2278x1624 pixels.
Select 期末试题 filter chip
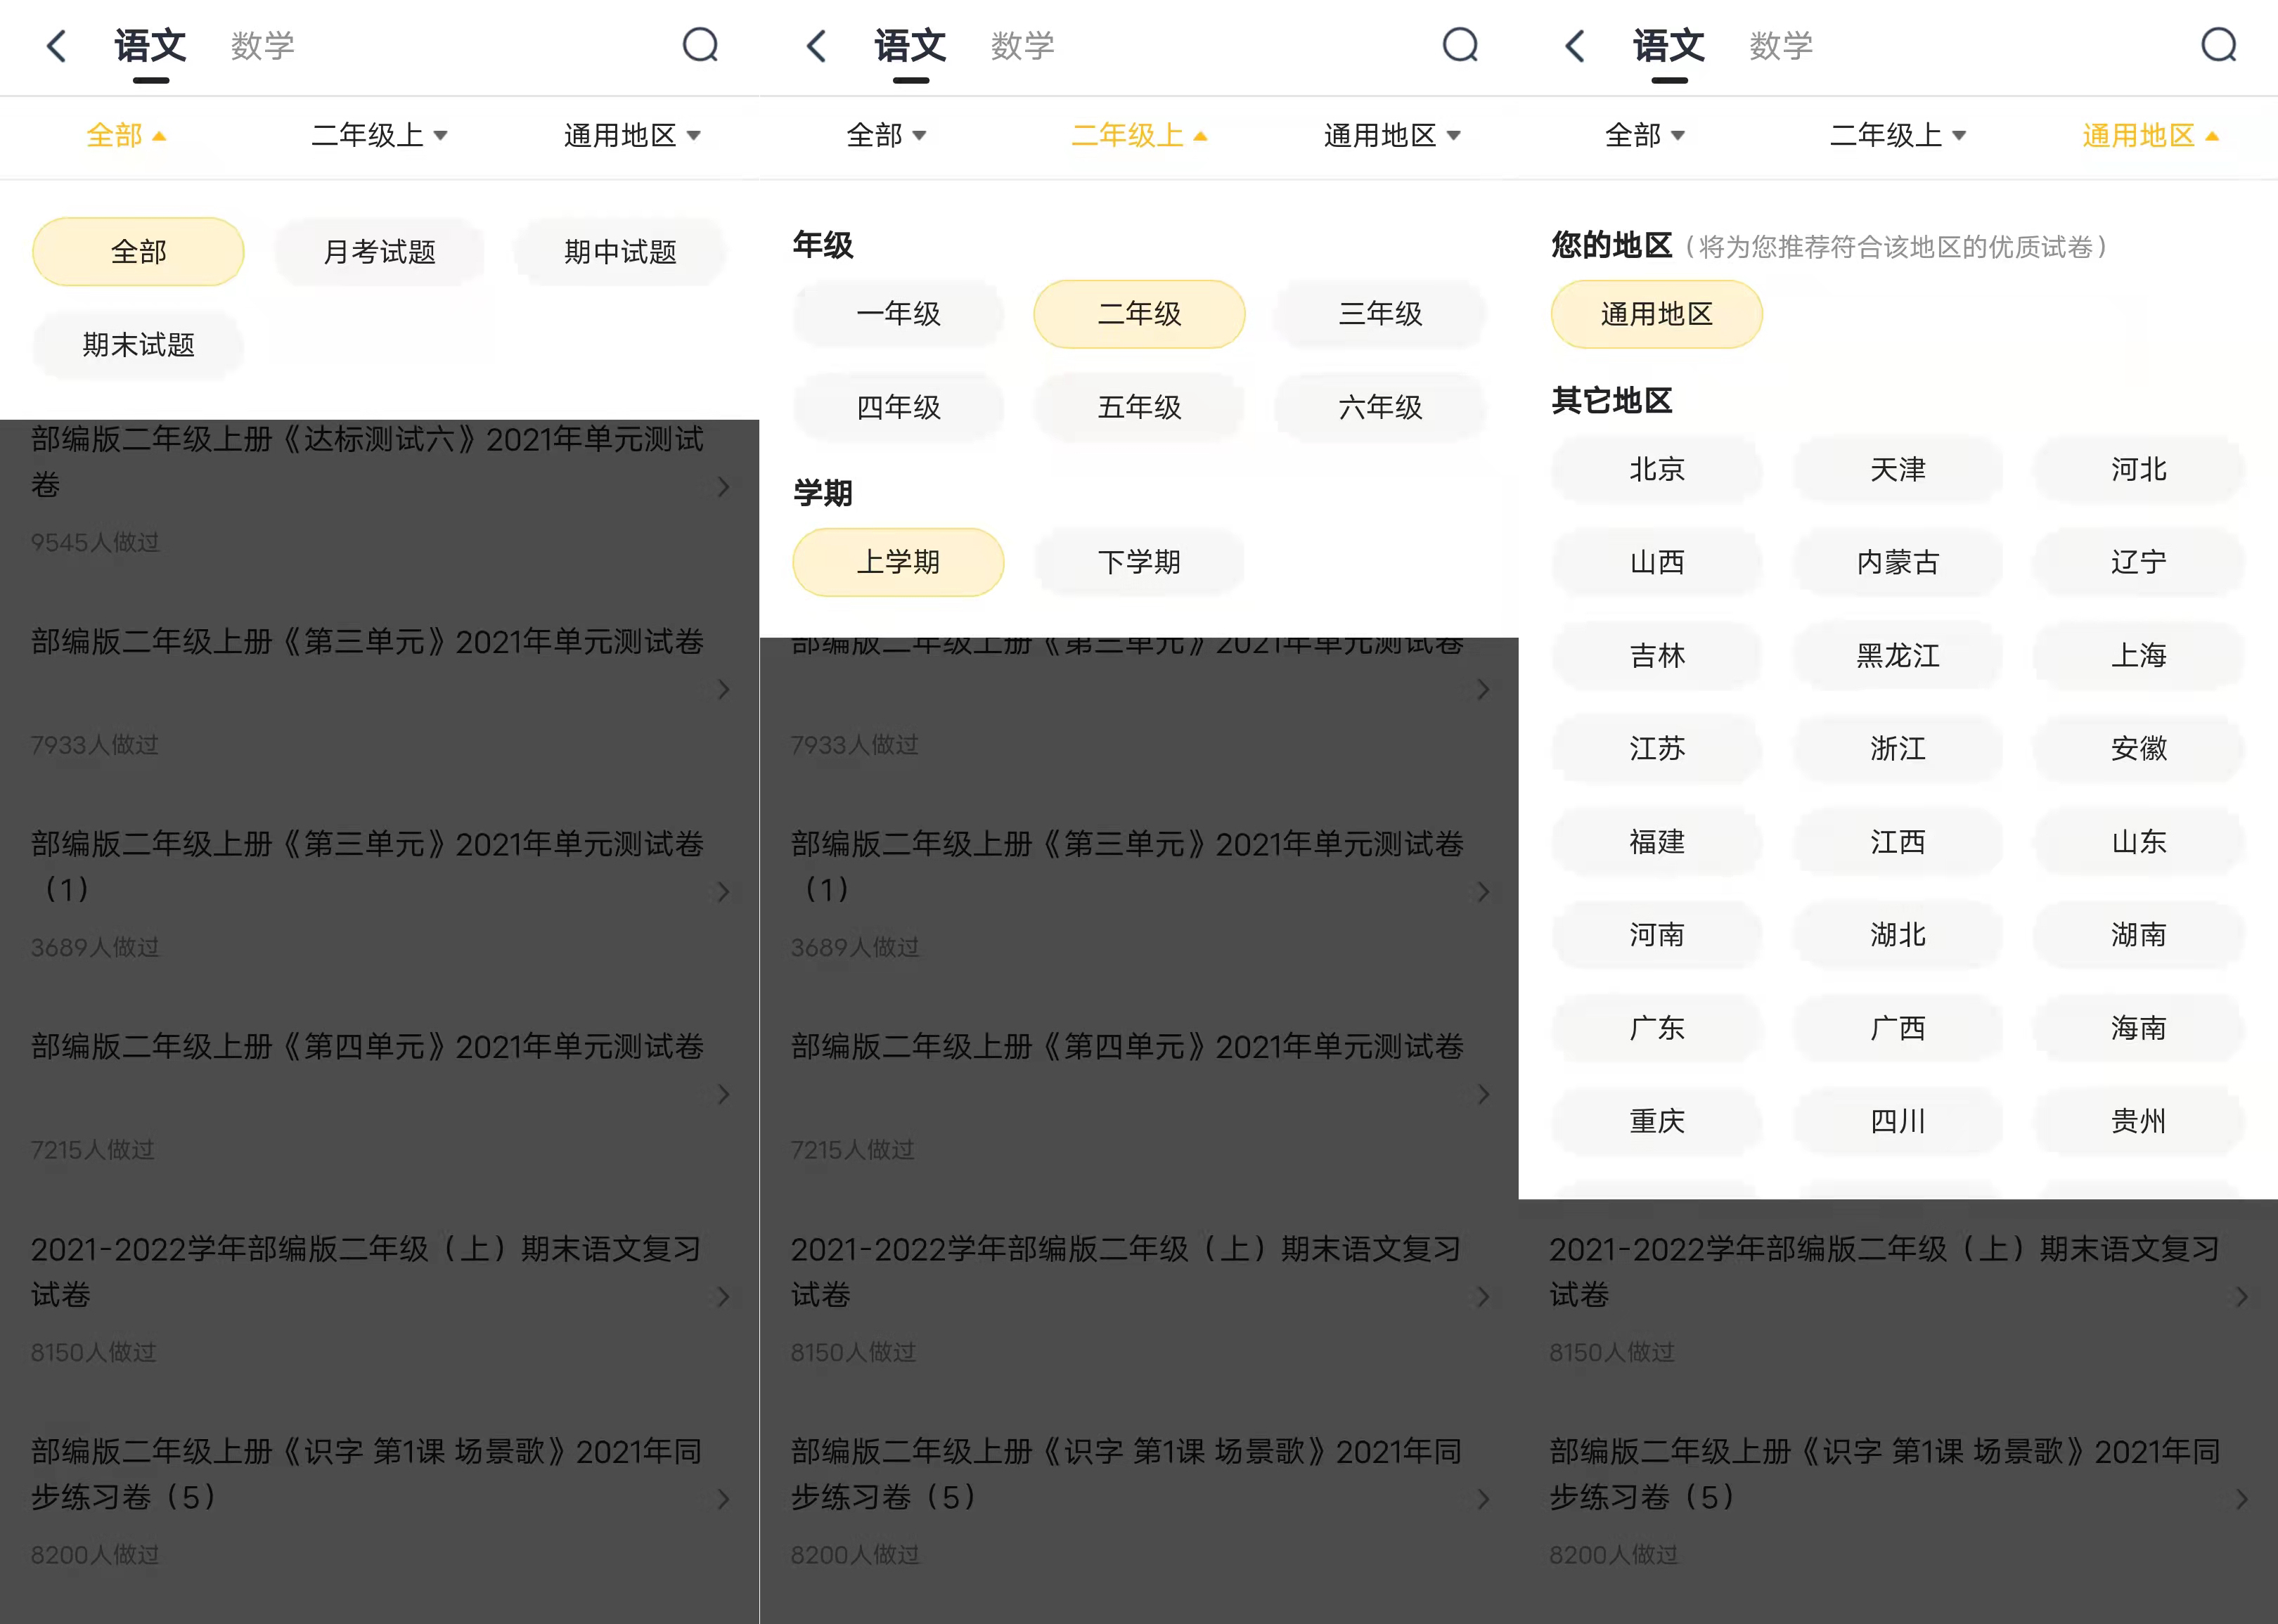(x=138, y=345)
